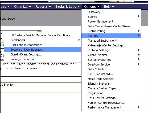
Task: Choose Privilege Elevation... entry
Action: [42, 59]
